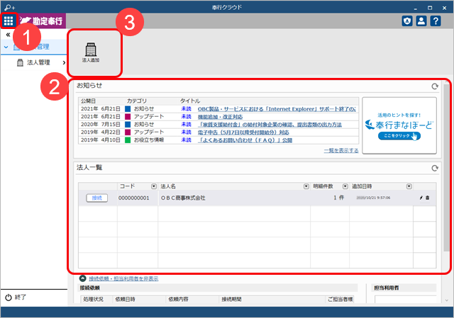Refresh the お知らせ panel

435,86
